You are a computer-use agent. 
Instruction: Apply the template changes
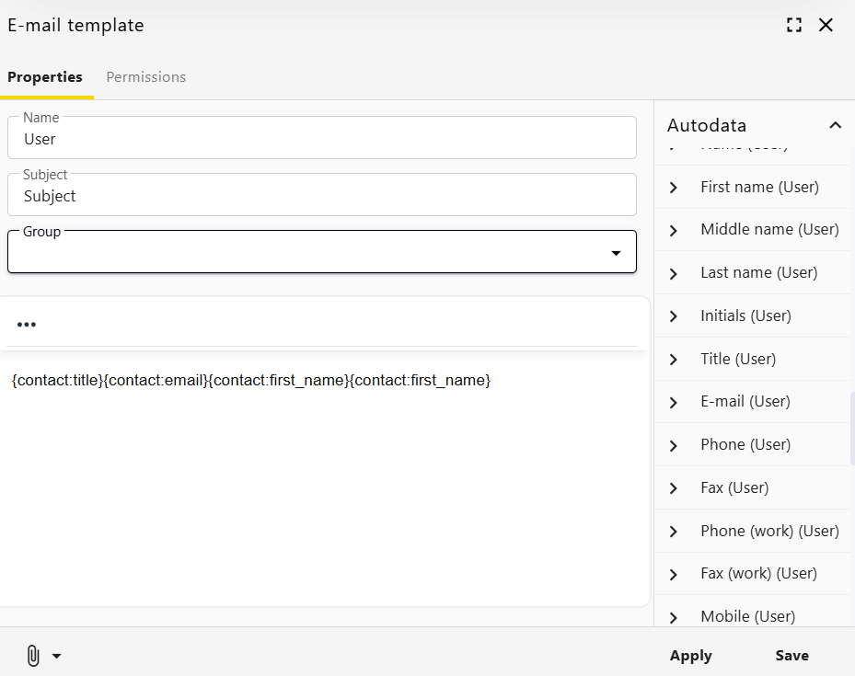(x=690, y=656)
